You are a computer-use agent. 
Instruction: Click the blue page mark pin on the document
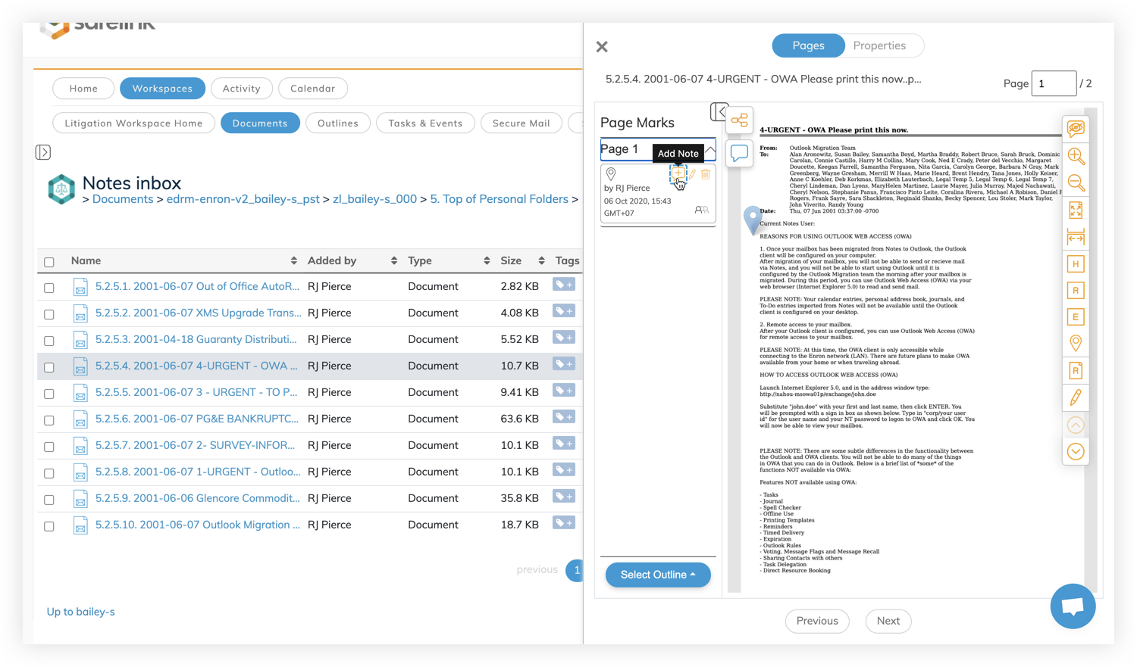tap(752, 220)
